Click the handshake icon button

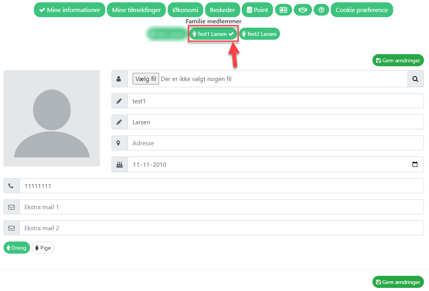coord(303,10)
